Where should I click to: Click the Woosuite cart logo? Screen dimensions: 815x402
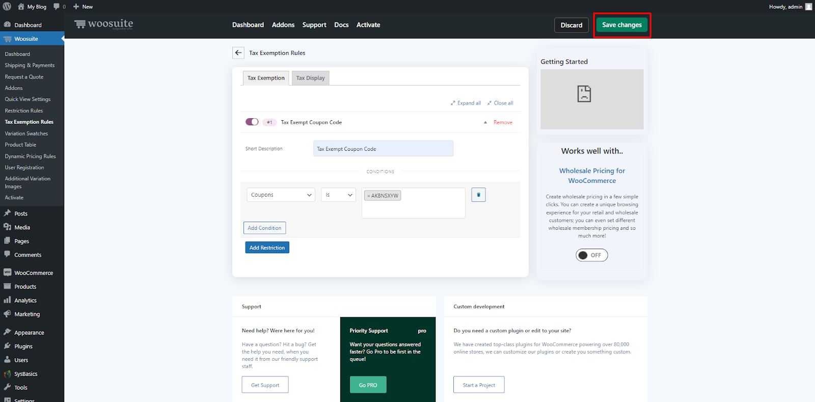(80, 24)
